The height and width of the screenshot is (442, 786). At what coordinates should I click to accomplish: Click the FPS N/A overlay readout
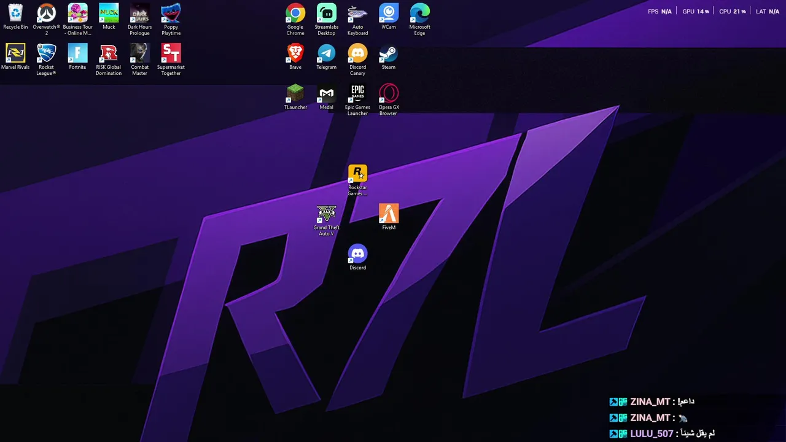click(x=660, y=12)
